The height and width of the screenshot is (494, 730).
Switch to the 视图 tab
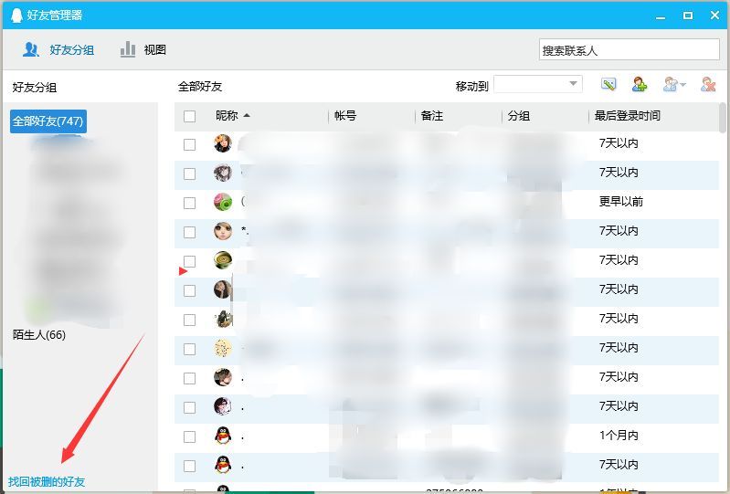tap(143, 50)
